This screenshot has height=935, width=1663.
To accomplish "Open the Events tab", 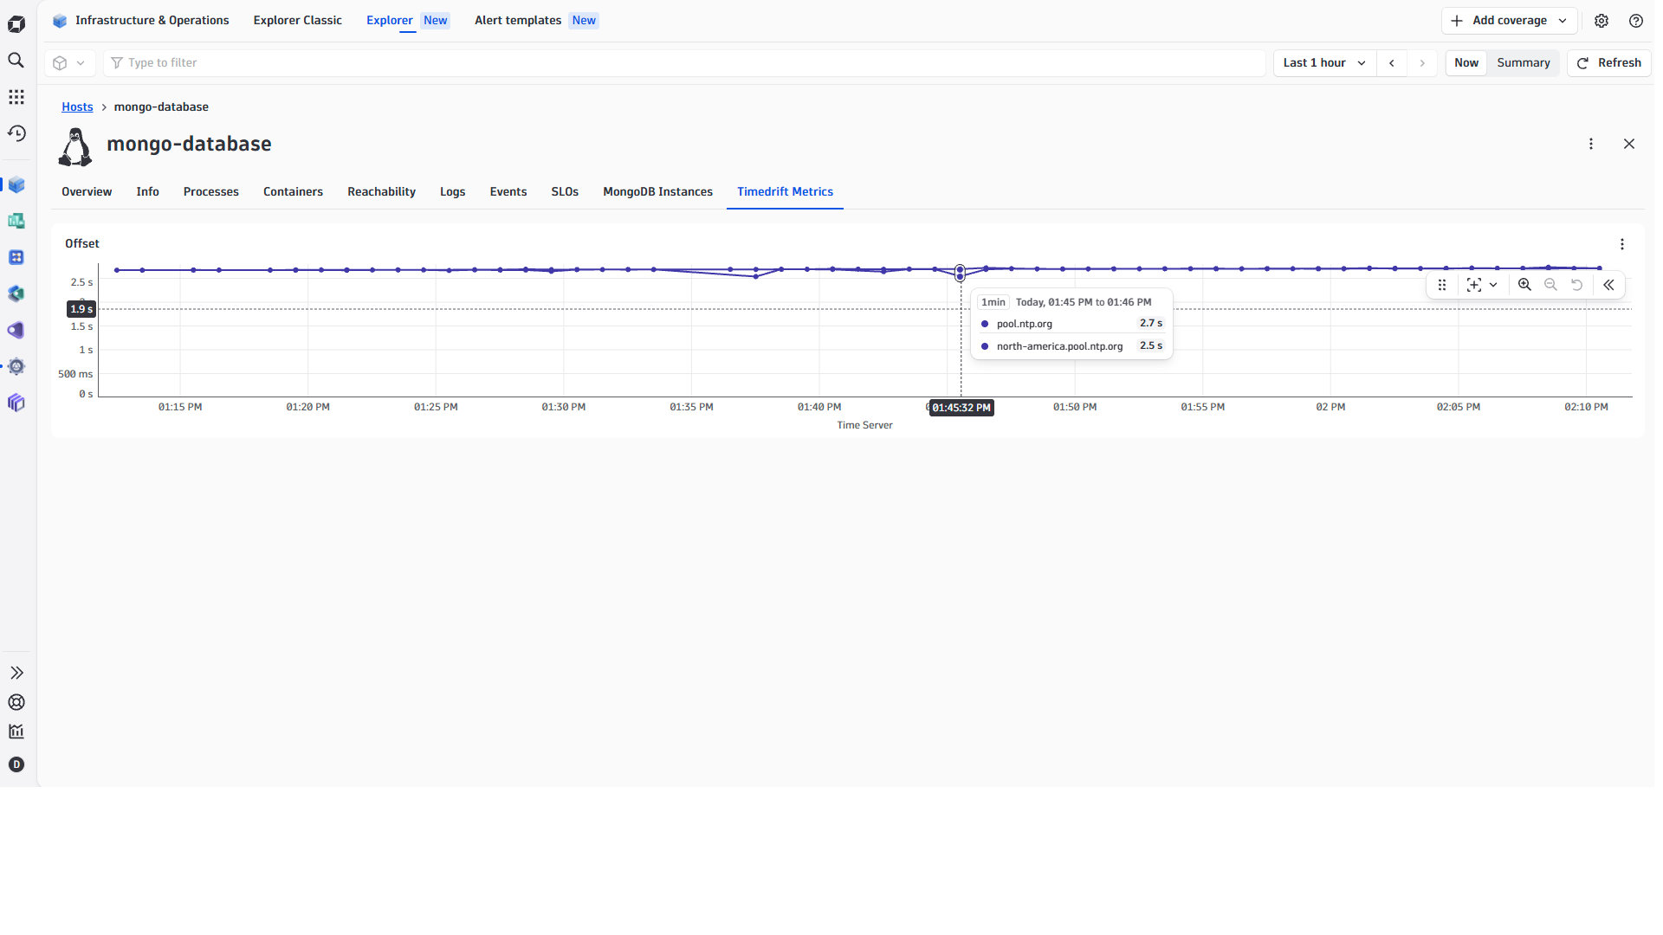I will pos(508,192).
